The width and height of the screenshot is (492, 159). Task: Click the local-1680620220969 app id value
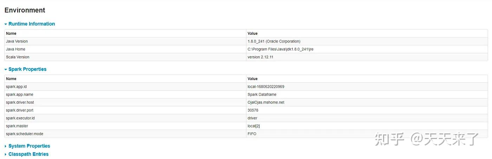click(x=266, y=87)
